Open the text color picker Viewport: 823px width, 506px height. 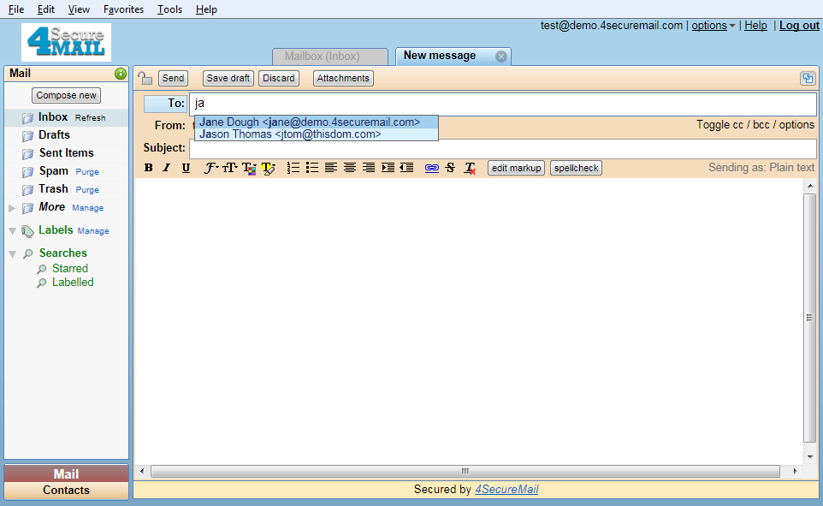tap(249, 168)
